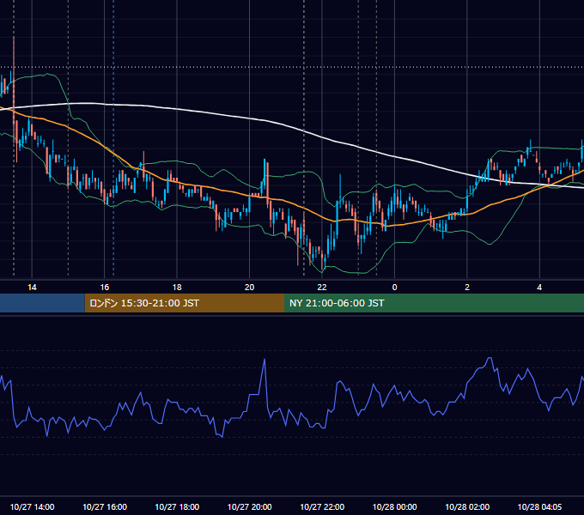The height and width of the screenshot is (515, 584).
Task: Click hour label 20 on the price chart axis
Action: [x=250, y=288]
